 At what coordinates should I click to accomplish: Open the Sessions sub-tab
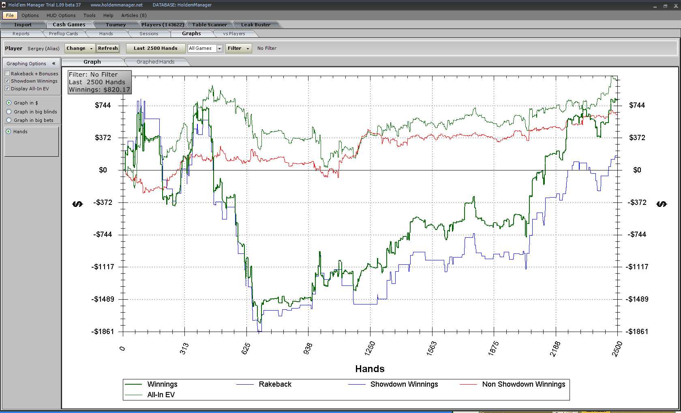coord(149,34)
